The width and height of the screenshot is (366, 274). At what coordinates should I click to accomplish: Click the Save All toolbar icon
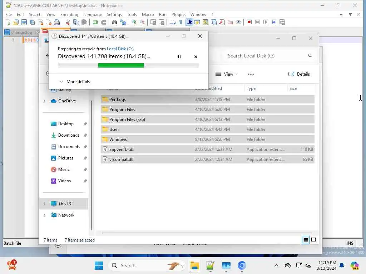[32, 22]
